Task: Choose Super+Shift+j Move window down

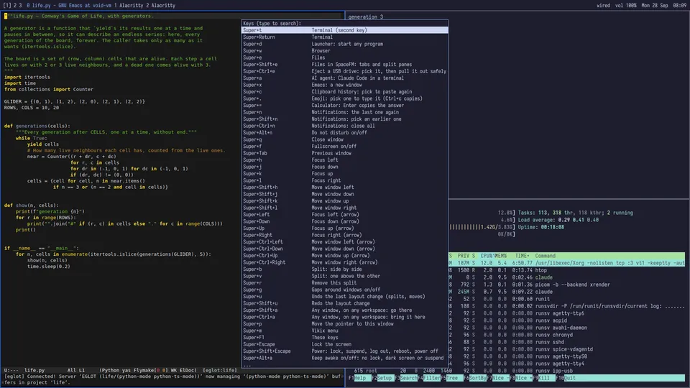Action: tap(344, 194)
